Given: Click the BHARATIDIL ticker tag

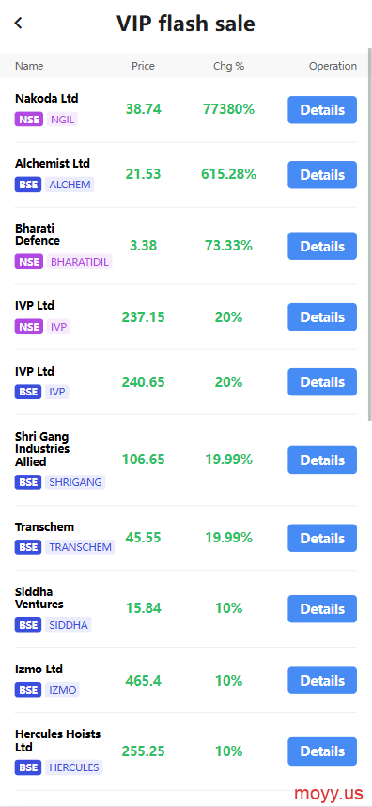Looking at the screenshot, I should [80, 262].
